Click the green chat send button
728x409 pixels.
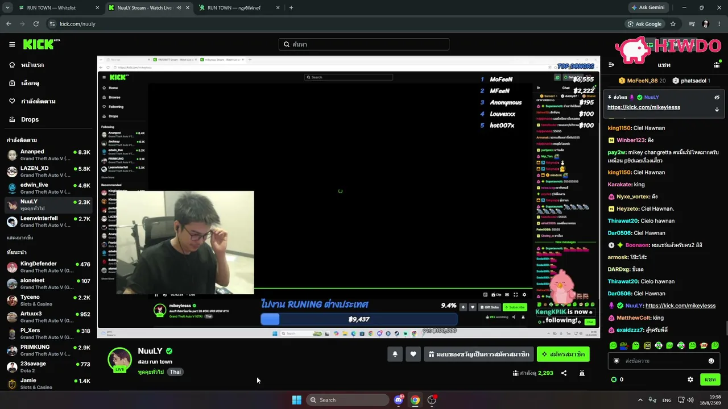click(710, 379)
